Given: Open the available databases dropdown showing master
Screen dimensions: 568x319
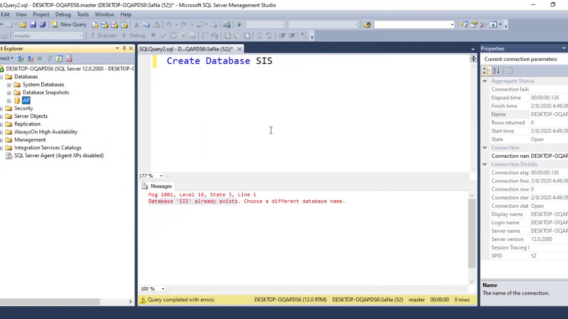Looking at the screenshot, I should [x=48, y=35].
